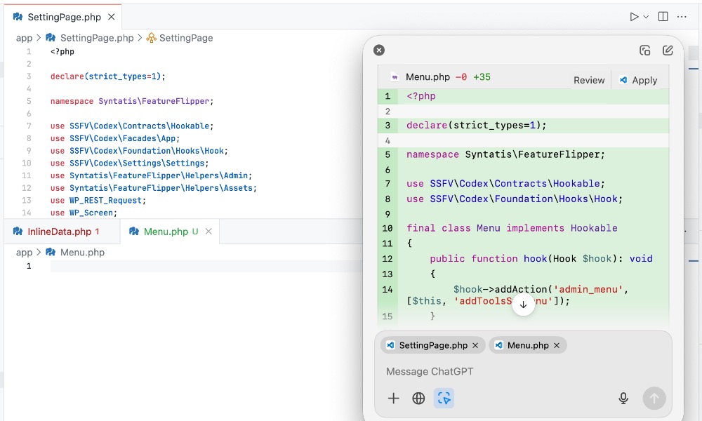Click 'use Syntatis\FeatureFlipper\Helpers\Assets;' line
The height and width of the screenshot is (421, 702).
[154, 188]
